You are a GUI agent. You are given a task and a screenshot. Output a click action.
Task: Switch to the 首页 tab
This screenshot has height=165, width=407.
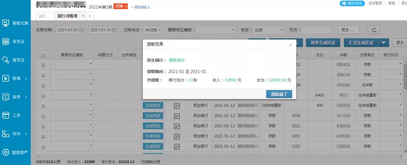pyautogui.click(x=42, y=16)
